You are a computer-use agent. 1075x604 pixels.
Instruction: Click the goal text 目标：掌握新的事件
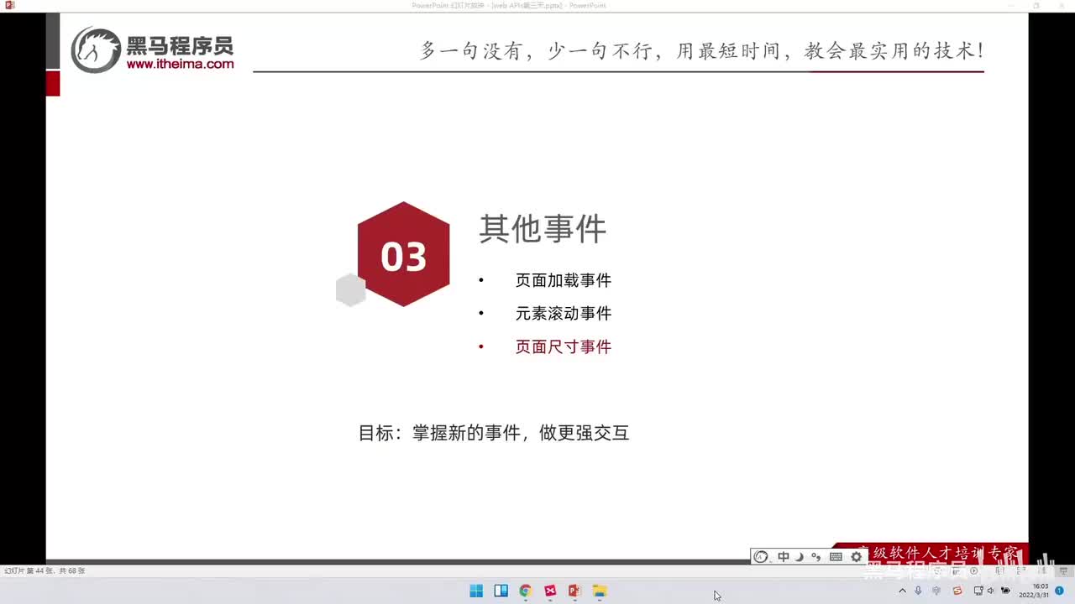tap(493, 433)
